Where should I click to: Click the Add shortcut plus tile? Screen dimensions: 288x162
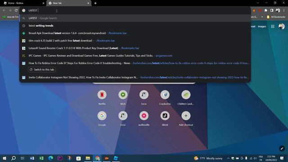coord(186,118)
